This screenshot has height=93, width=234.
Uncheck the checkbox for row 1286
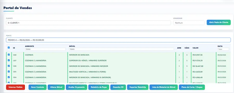9,66
